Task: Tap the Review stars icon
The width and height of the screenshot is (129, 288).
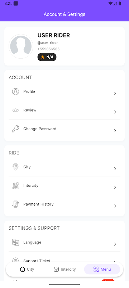Action: [x=15, y=110]
